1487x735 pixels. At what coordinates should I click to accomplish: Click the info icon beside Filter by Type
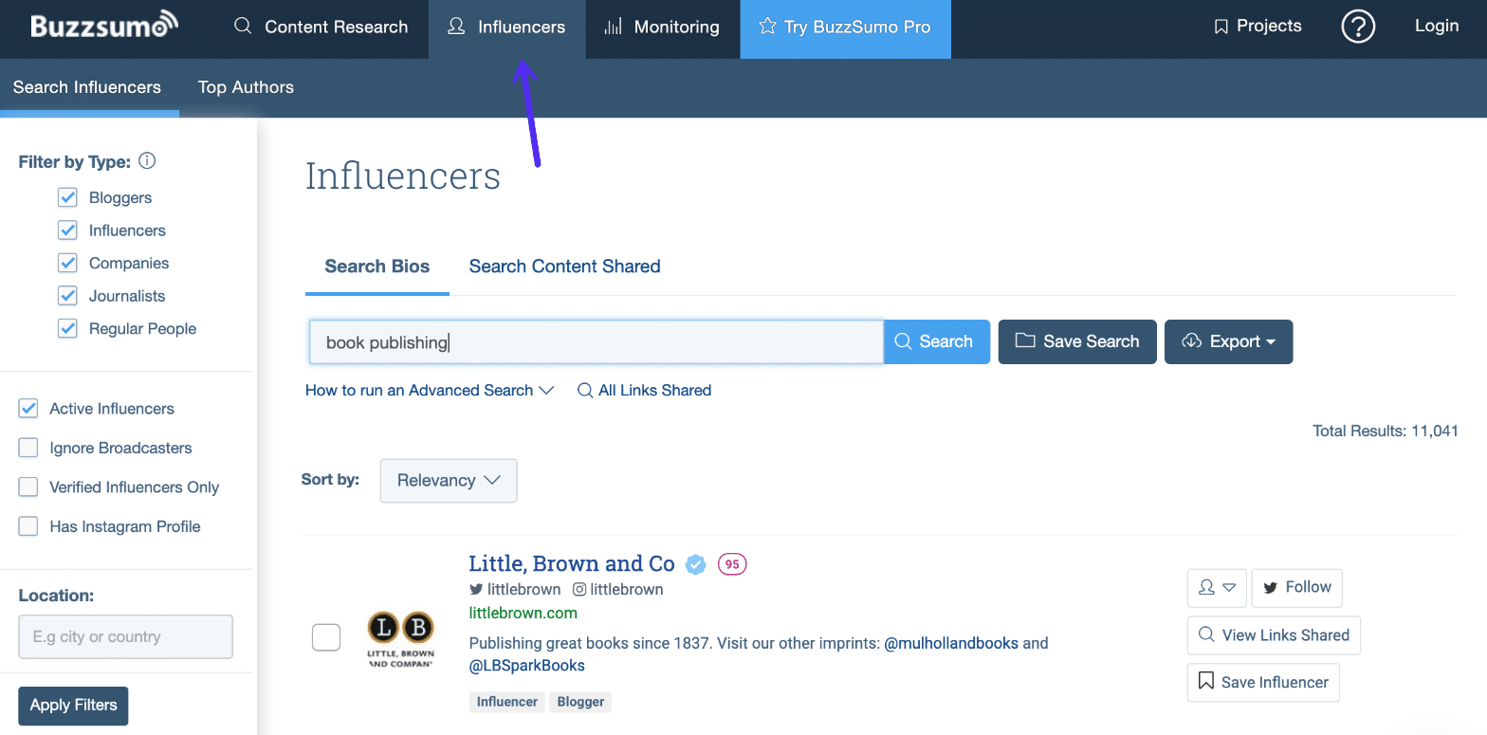147,161
